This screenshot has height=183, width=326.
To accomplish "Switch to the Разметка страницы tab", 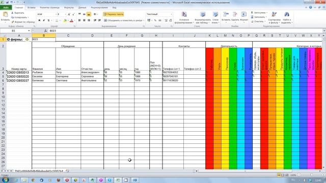I will pyautogui.click(x=50, y=8).
